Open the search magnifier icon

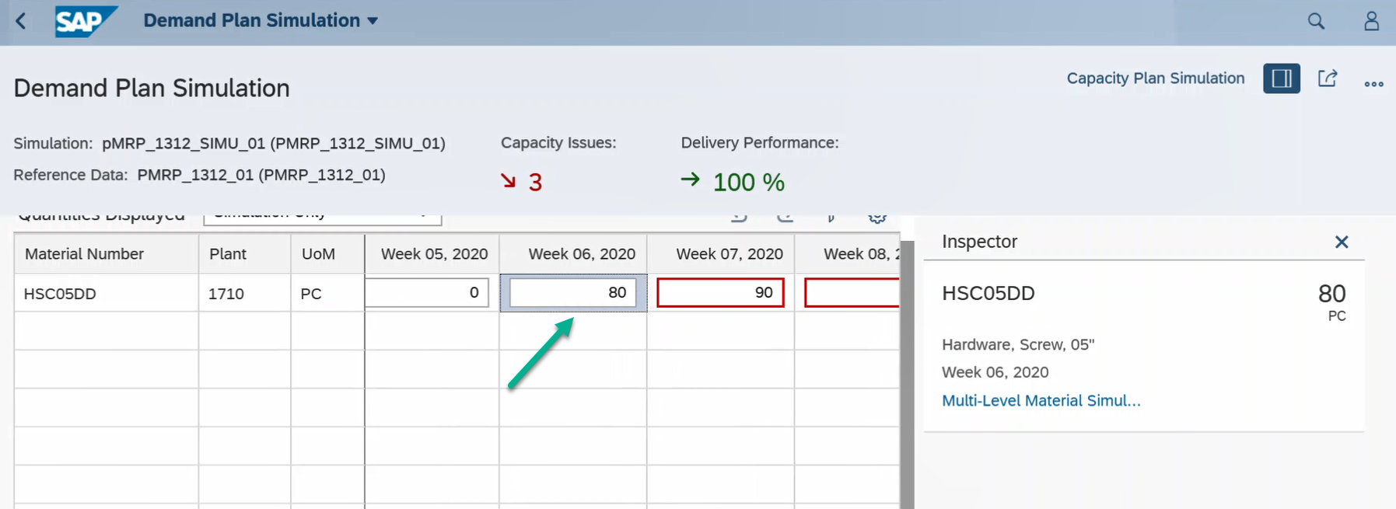point(1315,21)
